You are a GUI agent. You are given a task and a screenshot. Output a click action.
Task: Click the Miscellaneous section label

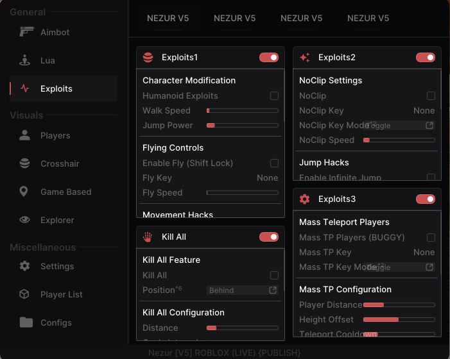[x=43, y=247]
